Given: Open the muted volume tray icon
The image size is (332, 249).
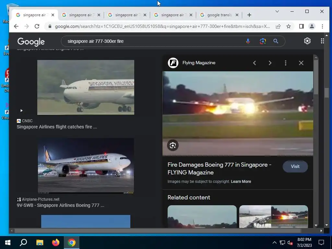Looking at the screenshot, I should (290, 243).
